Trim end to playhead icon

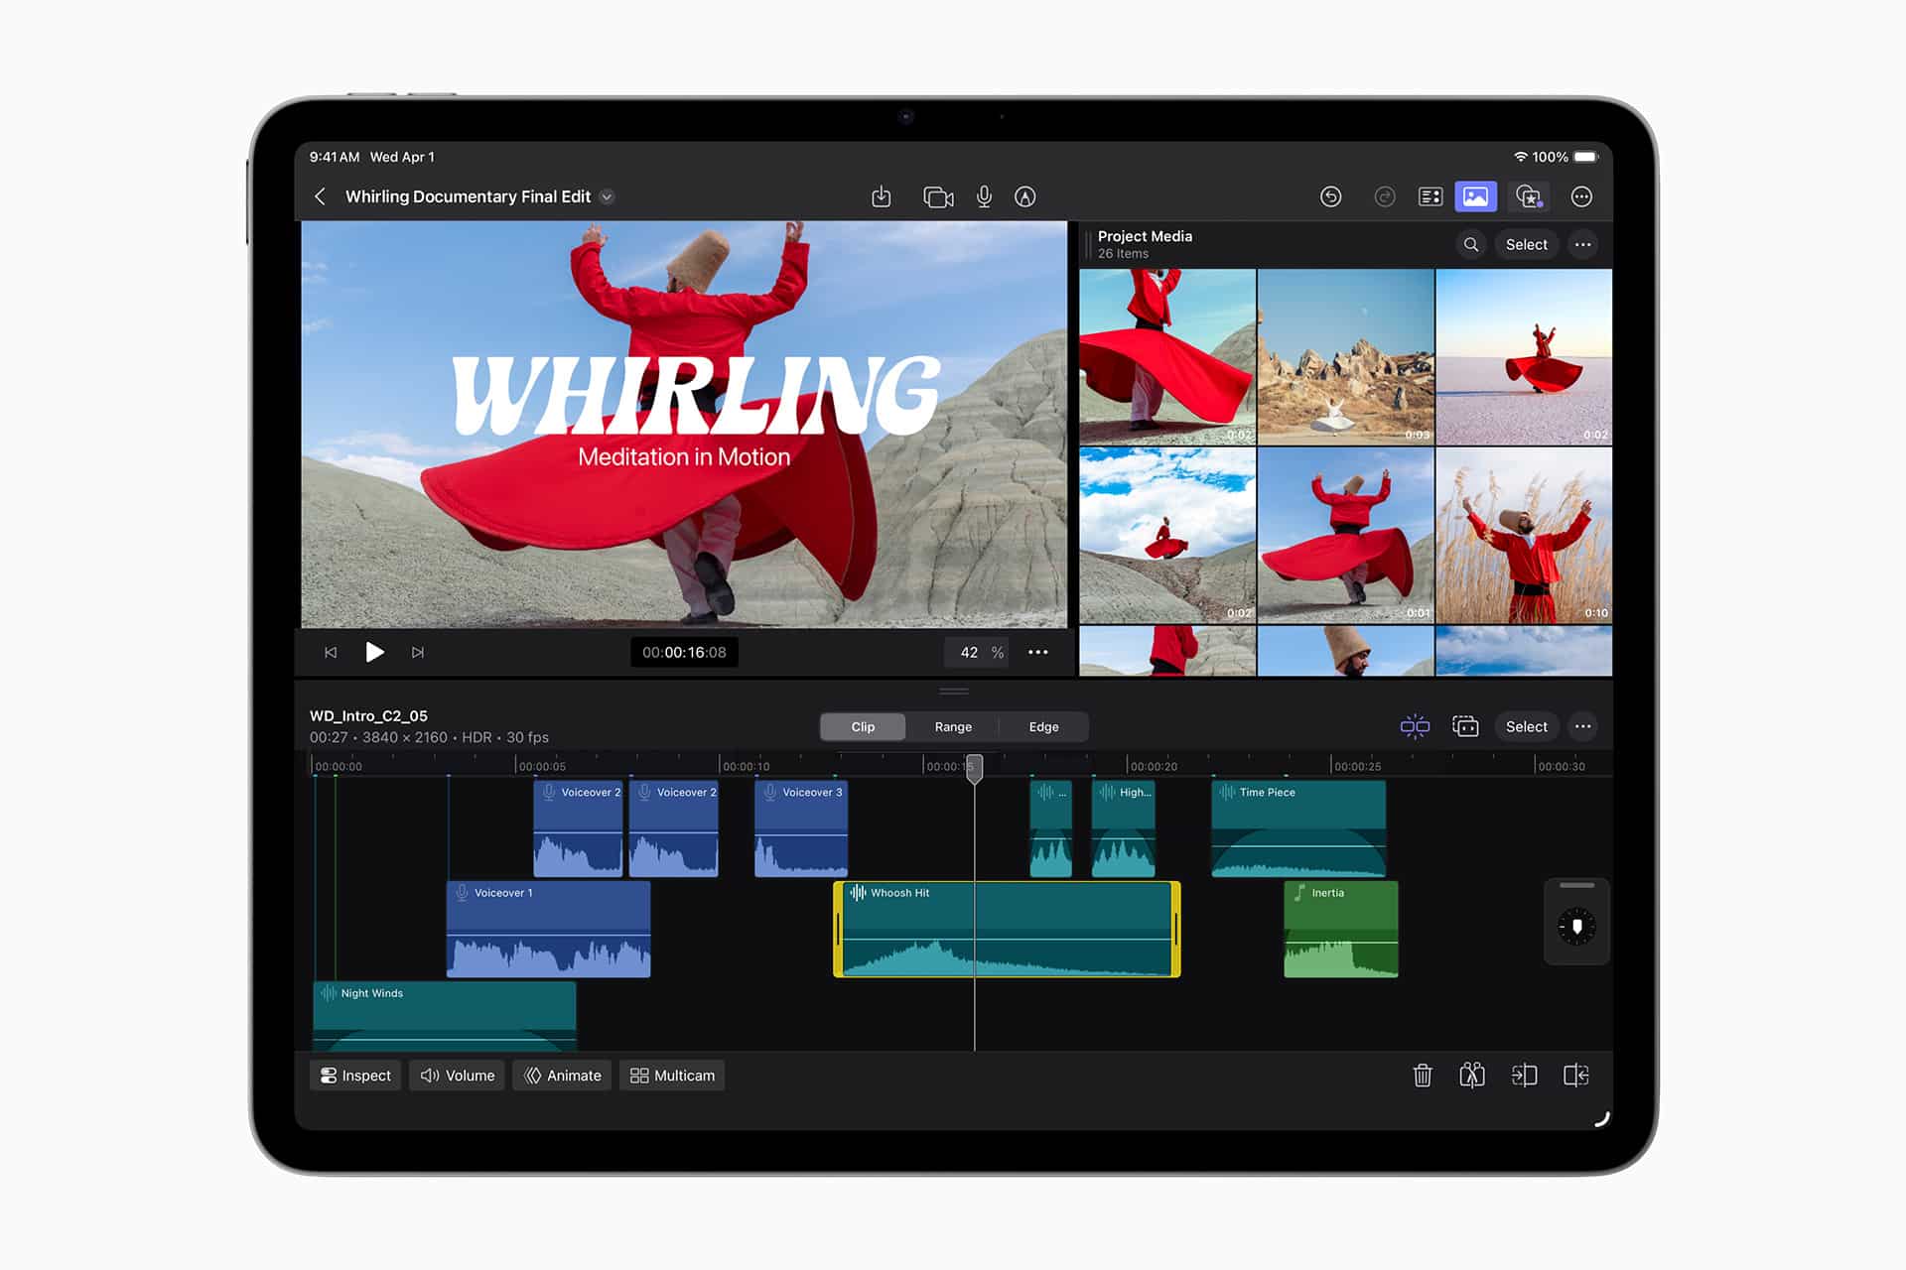click(x=1576, y=1076)
